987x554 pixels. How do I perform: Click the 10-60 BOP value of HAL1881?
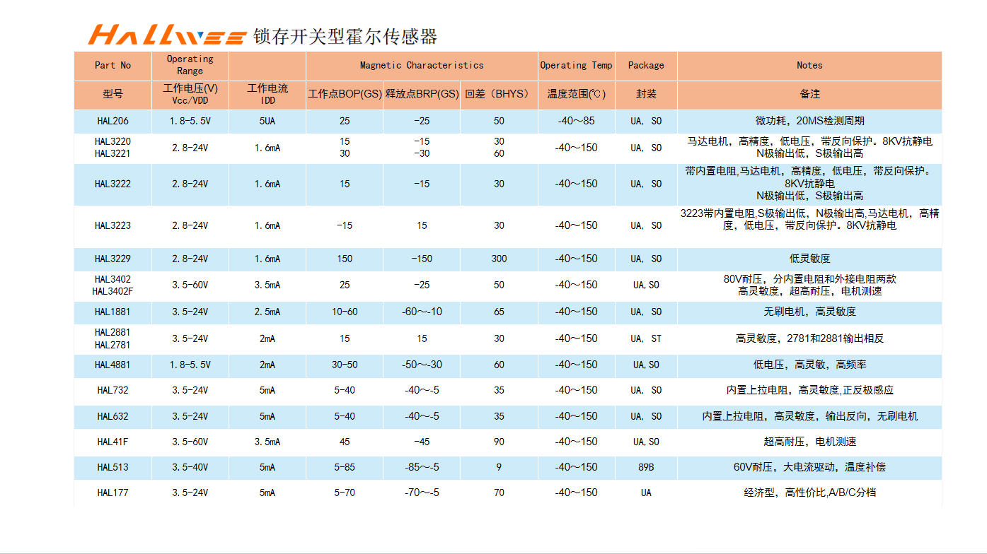[x=345, y=312]
